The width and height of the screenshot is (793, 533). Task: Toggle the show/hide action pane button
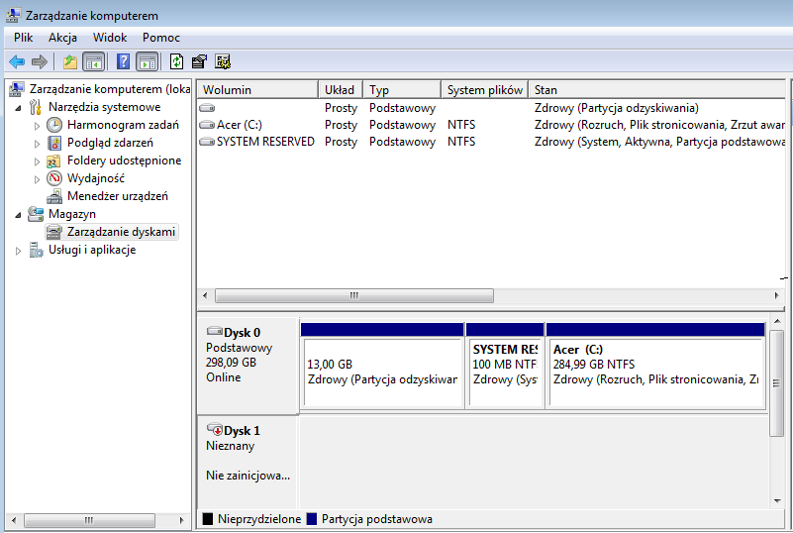point(148,61)
